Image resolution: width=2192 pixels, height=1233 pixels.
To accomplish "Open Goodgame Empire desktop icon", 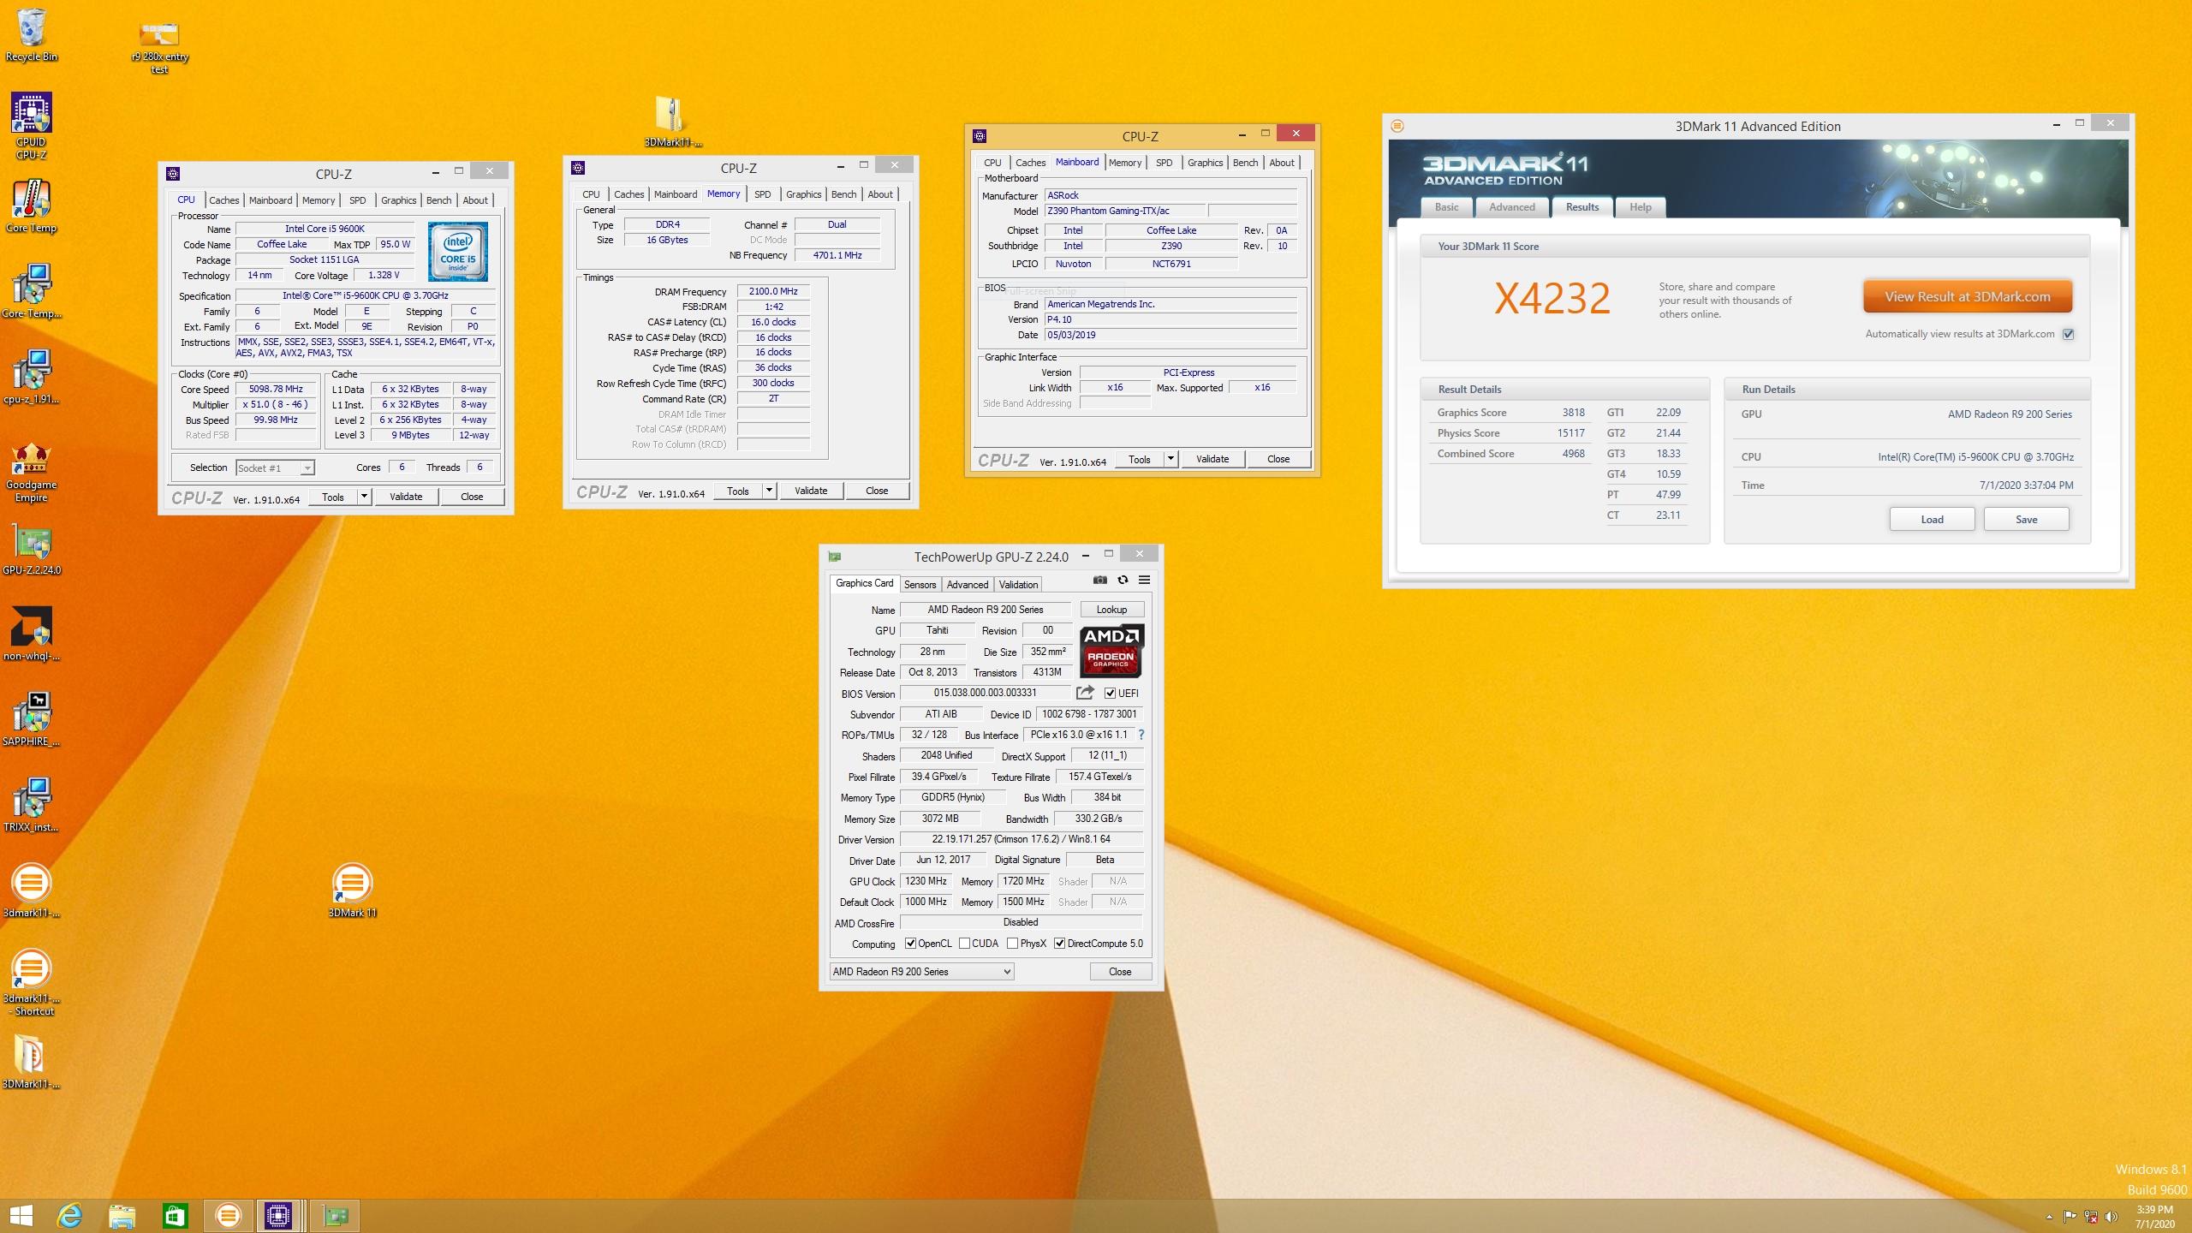I will (x=32, y=472).
